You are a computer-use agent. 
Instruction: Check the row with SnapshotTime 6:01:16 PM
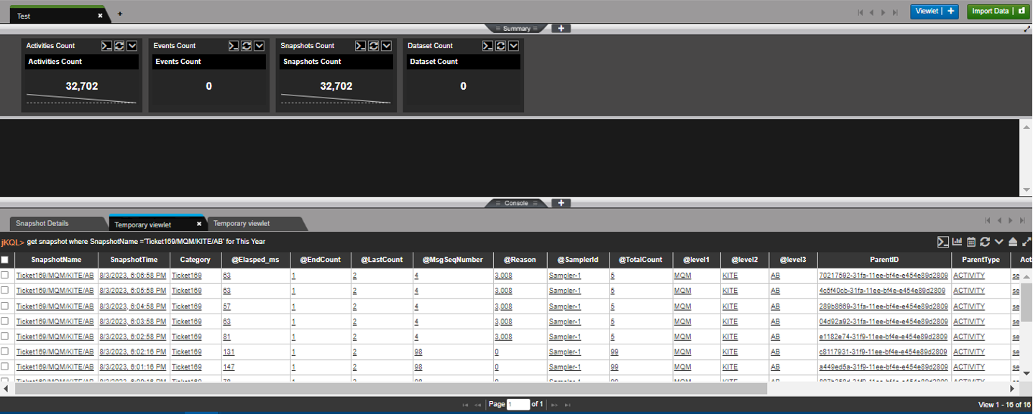5,367
